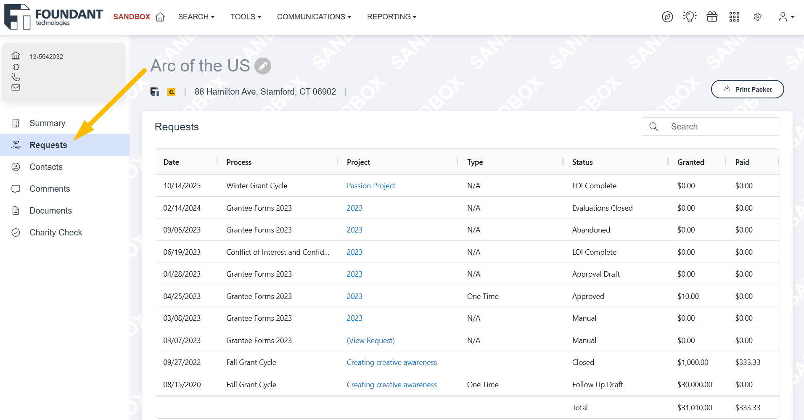Sort by the Date column header

(171, 162)
